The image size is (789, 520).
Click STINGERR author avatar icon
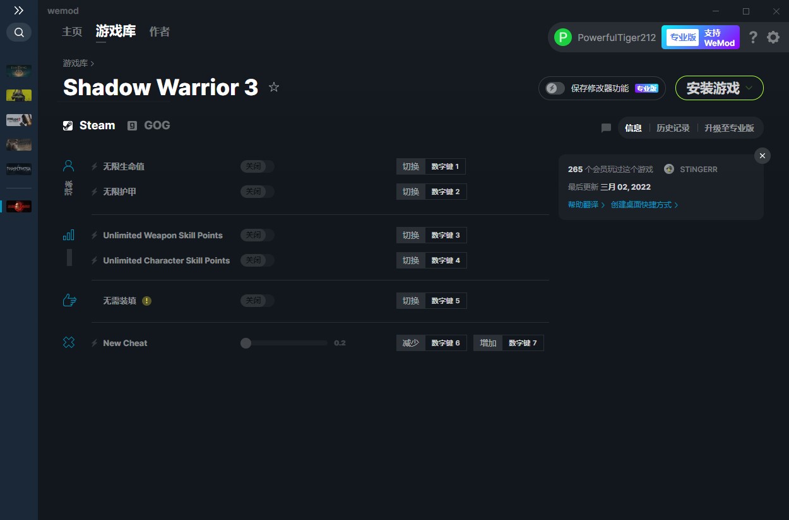669,169
